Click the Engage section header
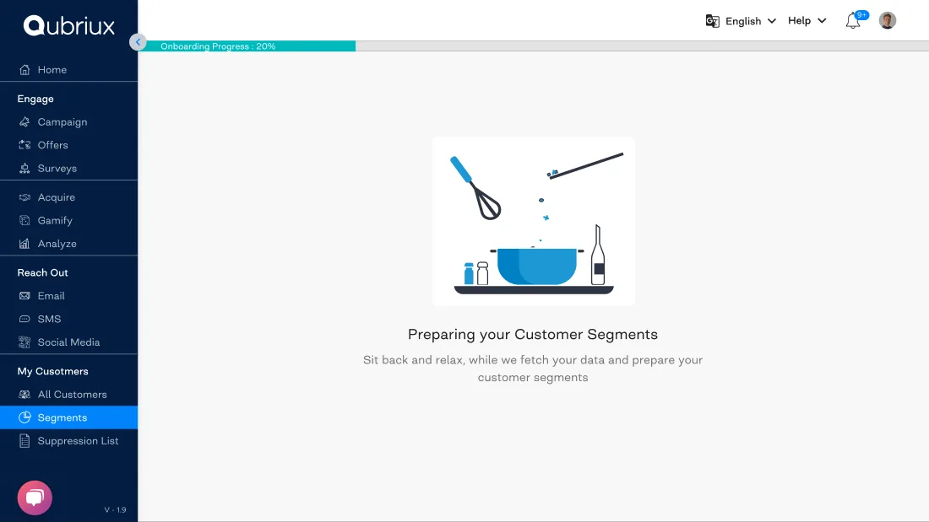 [35, 99]
